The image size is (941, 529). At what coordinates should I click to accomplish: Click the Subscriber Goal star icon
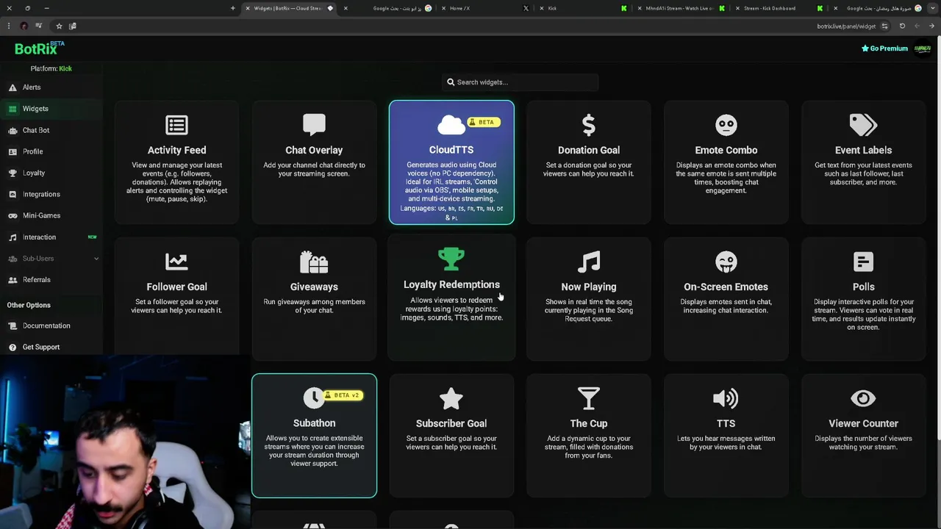(x=451, y=398)
